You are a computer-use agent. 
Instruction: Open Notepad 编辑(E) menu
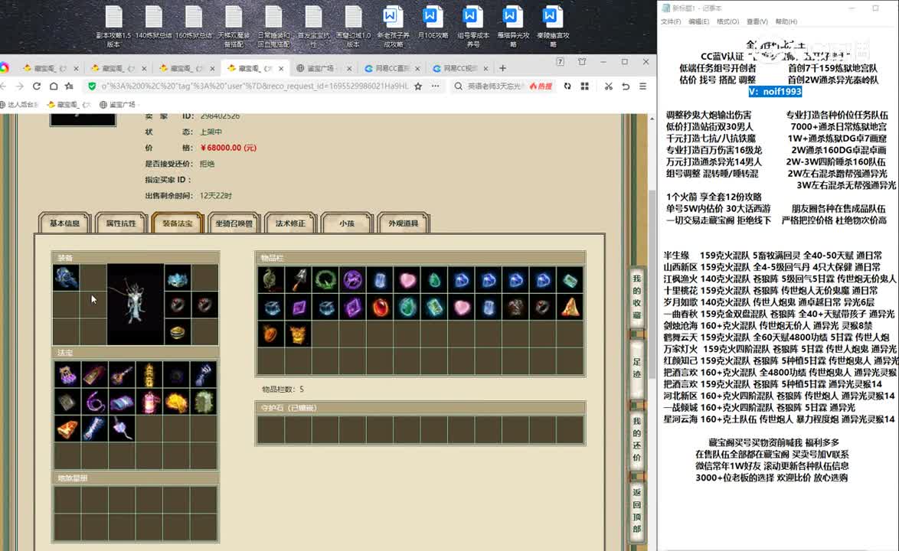point(698,21)
